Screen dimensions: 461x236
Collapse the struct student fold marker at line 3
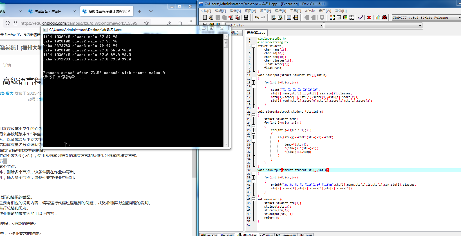point(253,46)
